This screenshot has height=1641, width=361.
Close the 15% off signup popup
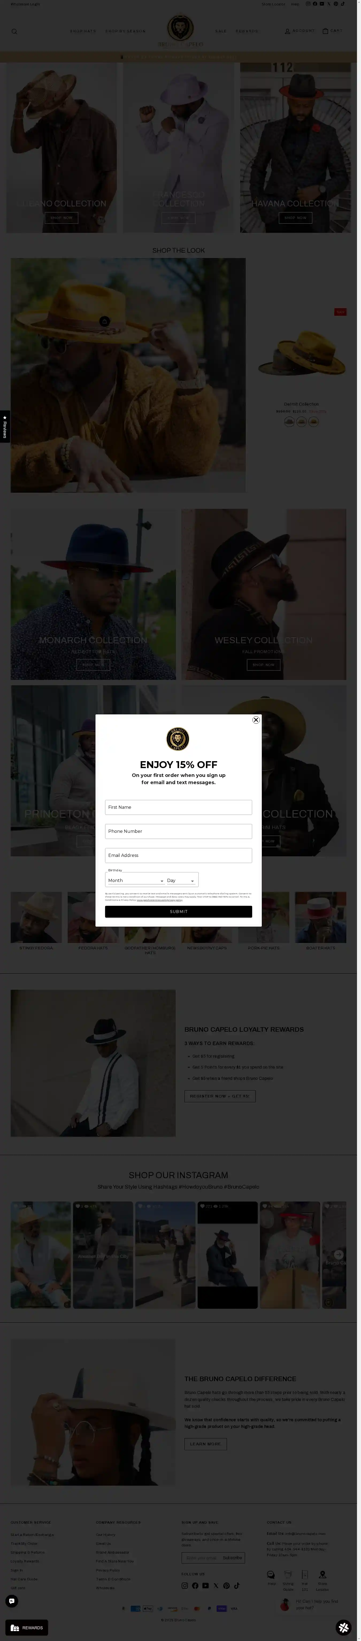(256, 720)
